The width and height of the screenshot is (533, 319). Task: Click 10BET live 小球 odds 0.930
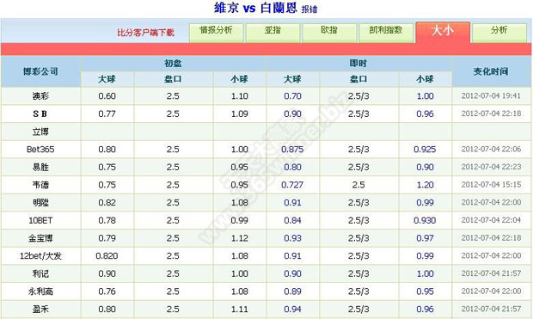pos(425,220)
